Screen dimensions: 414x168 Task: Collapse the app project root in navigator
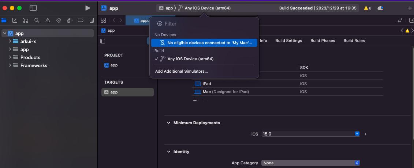coord(4,34)
